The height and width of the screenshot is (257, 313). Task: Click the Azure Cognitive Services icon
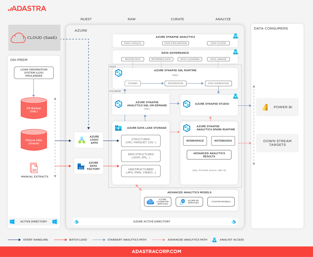(x=151, y=201)
